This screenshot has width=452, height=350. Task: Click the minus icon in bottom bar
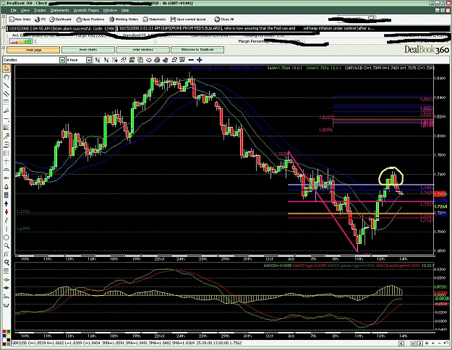point(440,343)
